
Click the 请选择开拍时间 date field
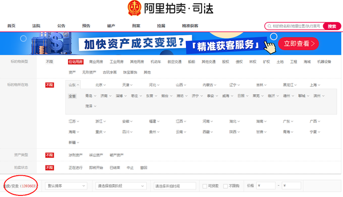tap(175, 186)
